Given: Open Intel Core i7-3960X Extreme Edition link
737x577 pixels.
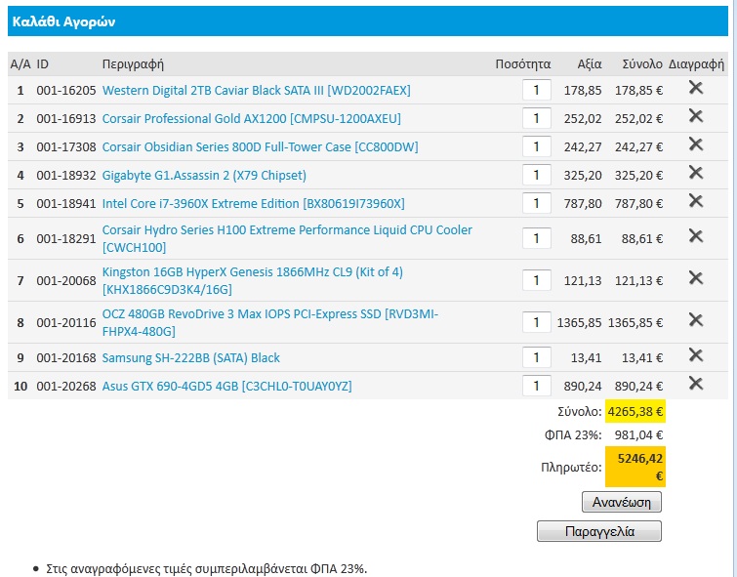Looking at the screenshot, I should pos(254,204).
